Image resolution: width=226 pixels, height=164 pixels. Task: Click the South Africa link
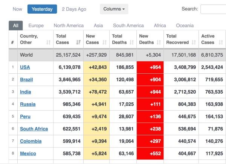pyautogui.click(x=34, y=129)
